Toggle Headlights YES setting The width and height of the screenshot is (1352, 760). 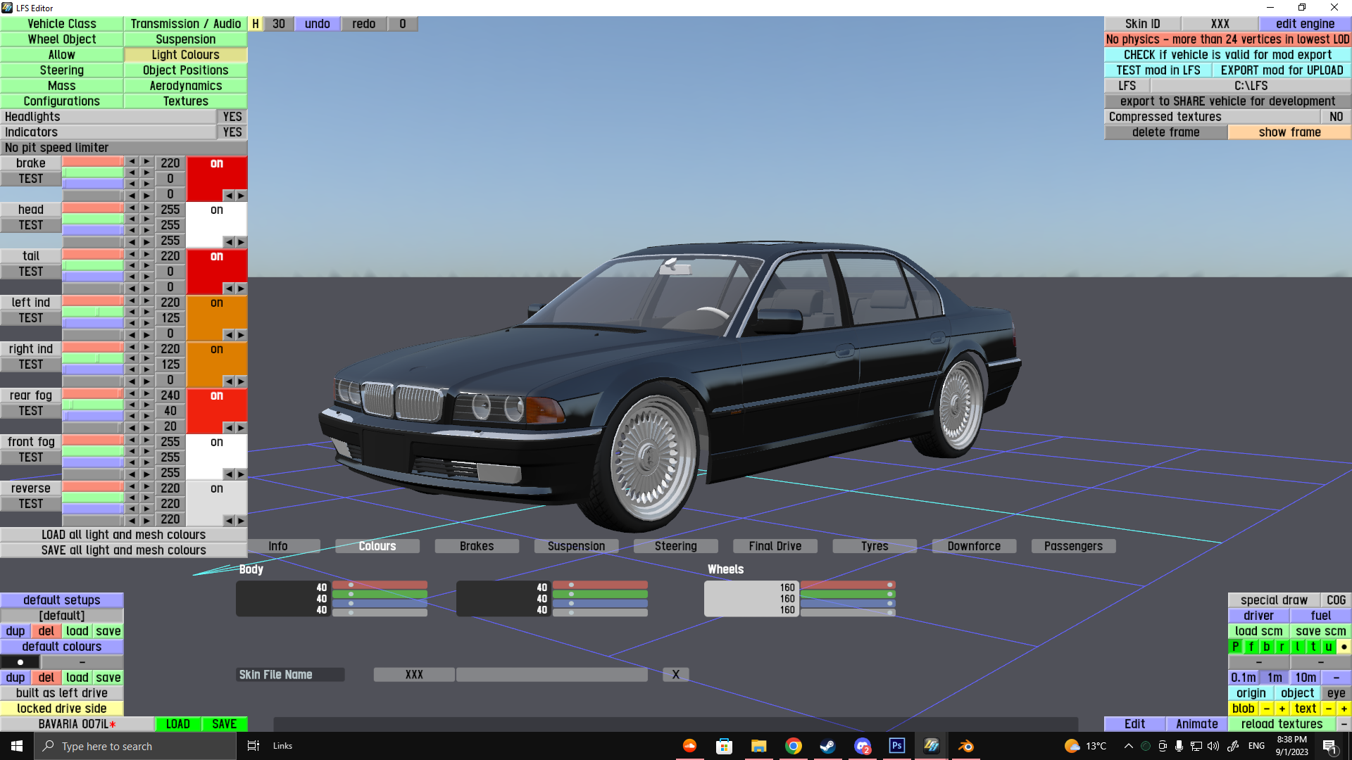232,117
